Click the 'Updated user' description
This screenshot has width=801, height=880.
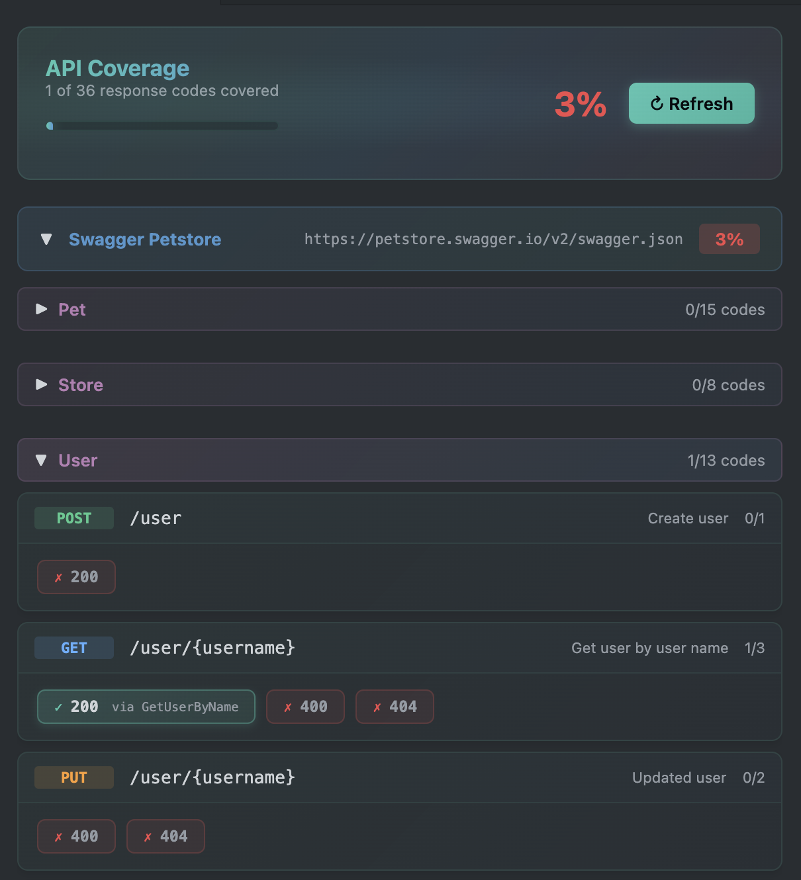pos(679,777)
